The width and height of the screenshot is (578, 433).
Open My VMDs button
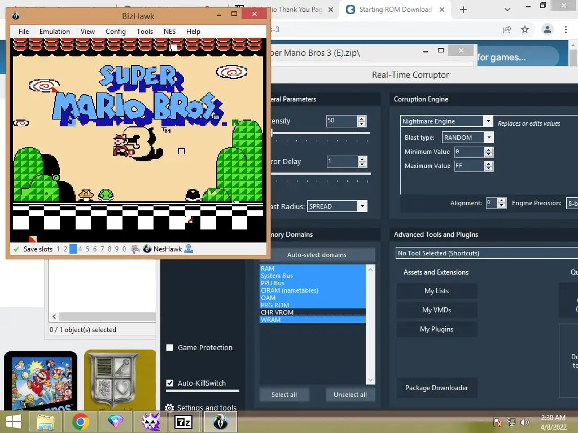pos(437,310)
